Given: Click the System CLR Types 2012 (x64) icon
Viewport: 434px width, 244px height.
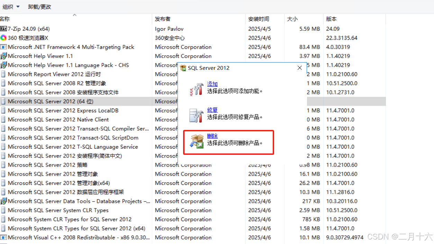Looking at the screenshot, I should coord(3,228).
